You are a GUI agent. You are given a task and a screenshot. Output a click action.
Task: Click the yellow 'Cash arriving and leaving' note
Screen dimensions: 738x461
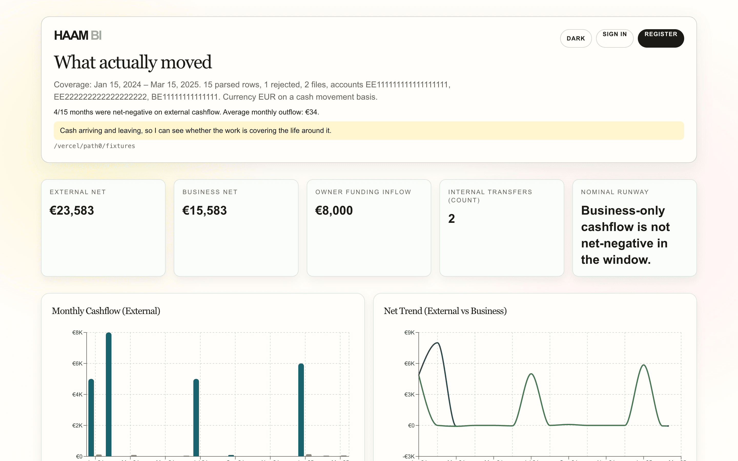pyautogui.click(x=369, y=131)
